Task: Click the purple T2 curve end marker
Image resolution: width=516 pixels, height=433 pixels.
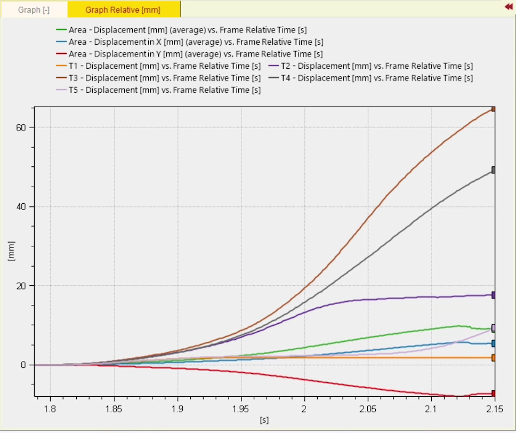Action: coord(493,295)
